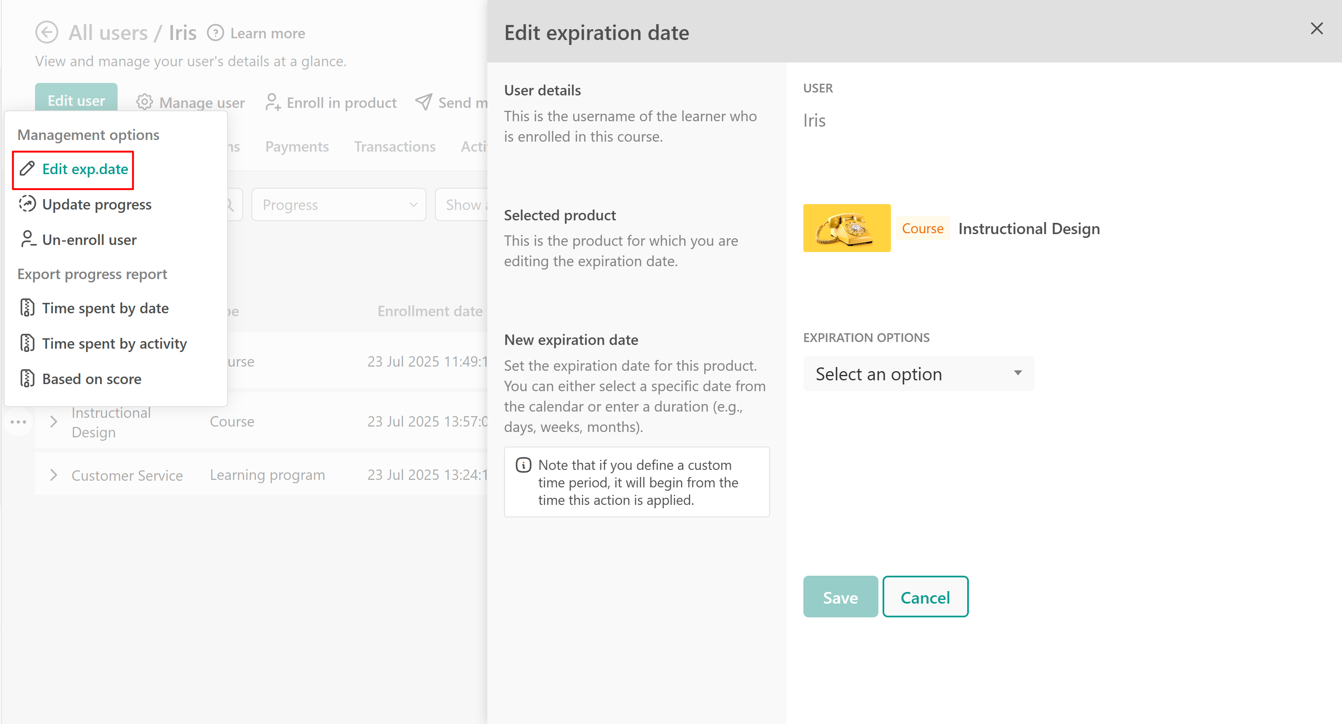The image size is (1342, 724).
Task: Expand the Customer Service row
Action: coord(53,475)
